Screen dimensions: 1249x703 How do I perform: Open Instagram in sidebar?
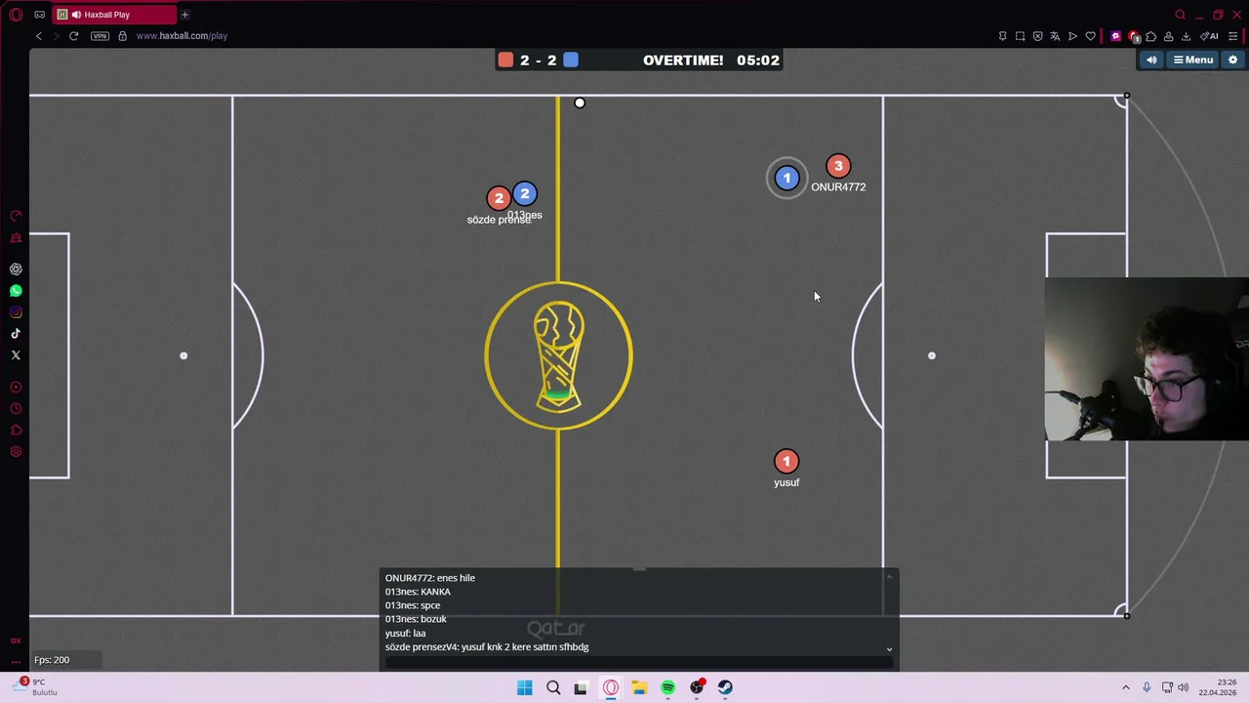pos(16,312)
